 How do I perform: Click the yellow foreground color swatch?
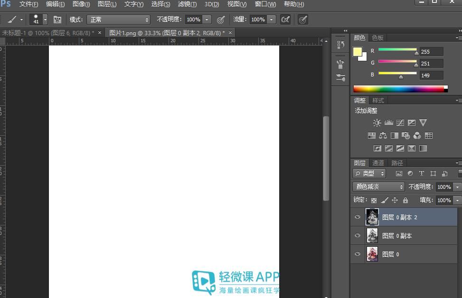point(358,52)
